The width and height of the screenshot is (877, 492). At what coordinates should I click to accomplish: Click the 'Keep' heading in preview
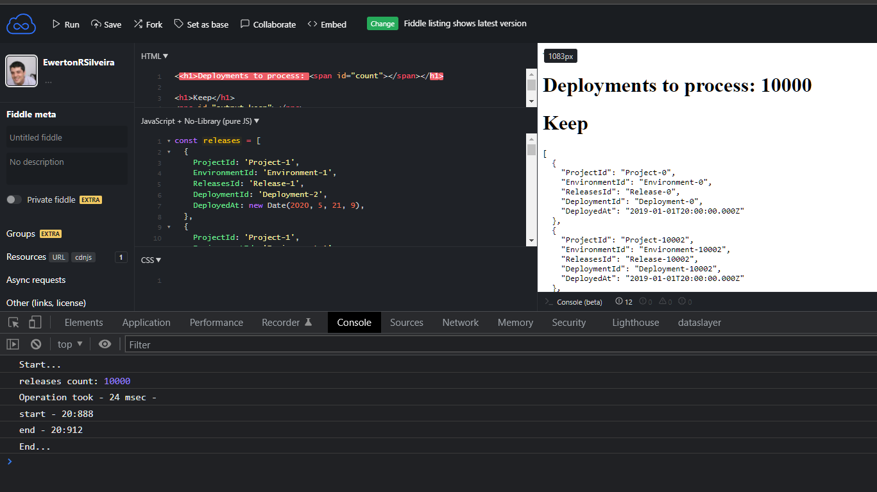point(565,123)
